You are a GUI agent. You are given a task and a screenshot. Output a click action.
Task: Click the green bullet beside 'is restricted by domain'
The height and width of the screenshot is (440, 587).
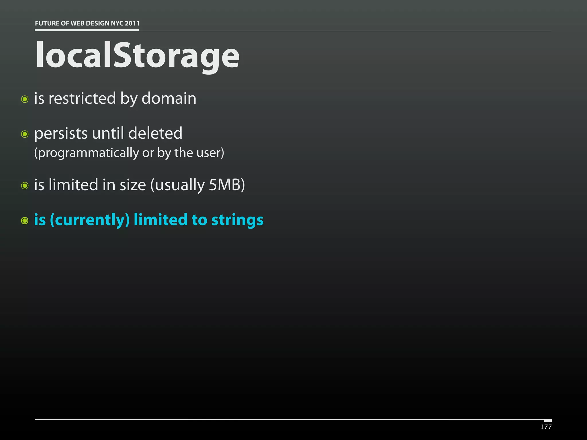(25, 99)
